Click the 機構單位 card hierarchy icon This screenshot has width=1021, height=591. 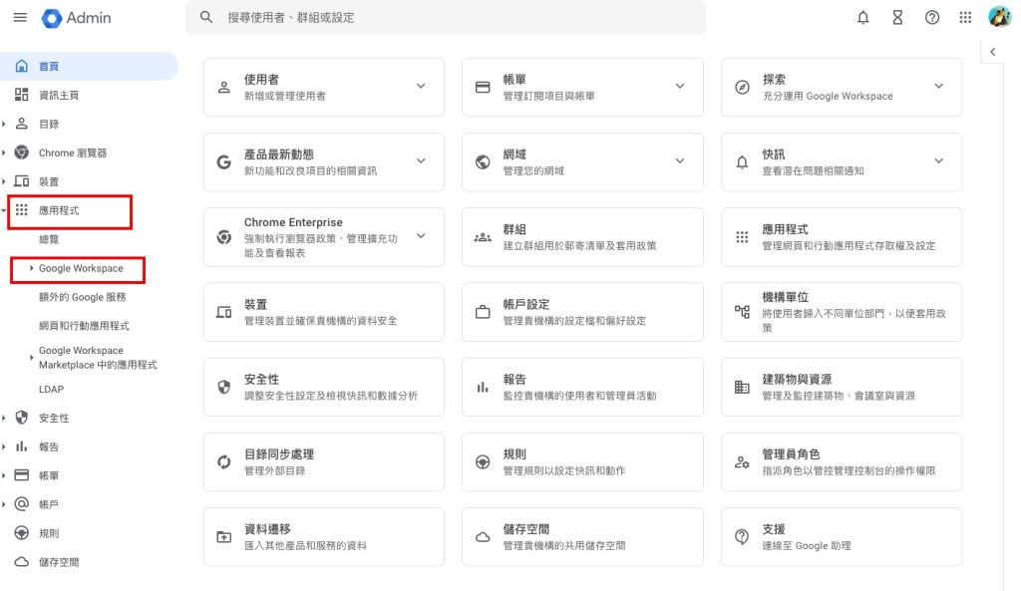pos(742,312)
